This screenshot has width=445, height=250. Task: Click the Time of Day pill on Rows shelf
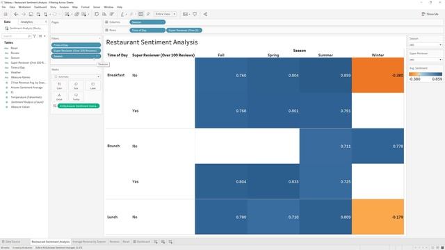click(147, 30)
